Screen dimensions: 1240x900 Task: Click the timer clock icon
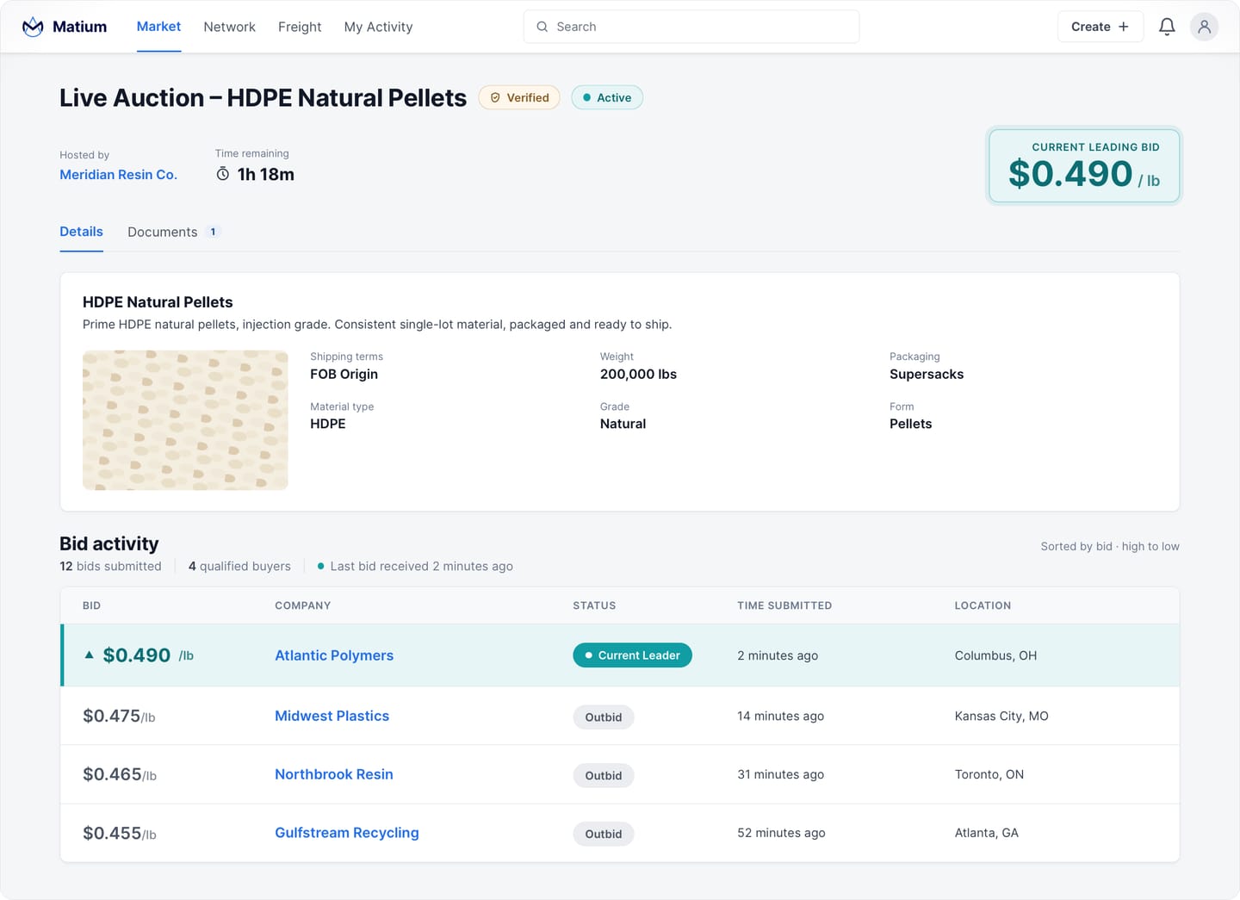click(x=223, y=174)
